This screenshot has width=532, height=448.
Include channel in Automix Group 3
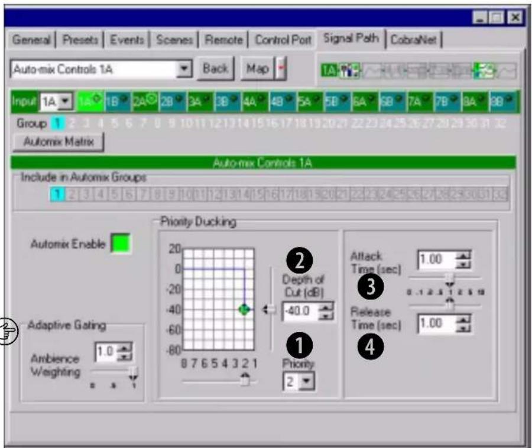86,195
